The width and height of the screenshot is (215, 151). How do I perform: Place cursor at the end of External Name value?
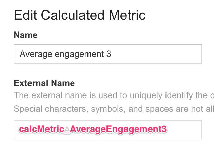(167, 129)
